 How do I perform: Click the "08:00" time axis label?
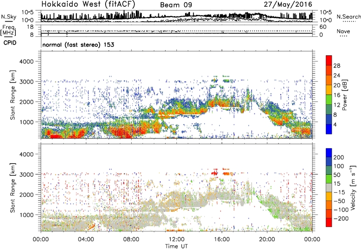pyautogui.click(x=131, y=240)
